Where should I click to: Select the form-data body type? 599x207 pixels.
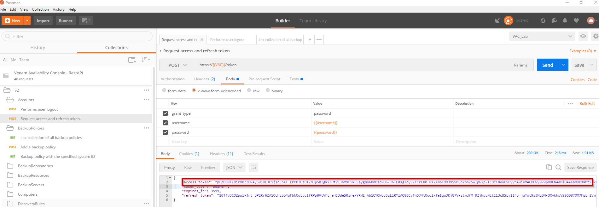pos(164,90)
